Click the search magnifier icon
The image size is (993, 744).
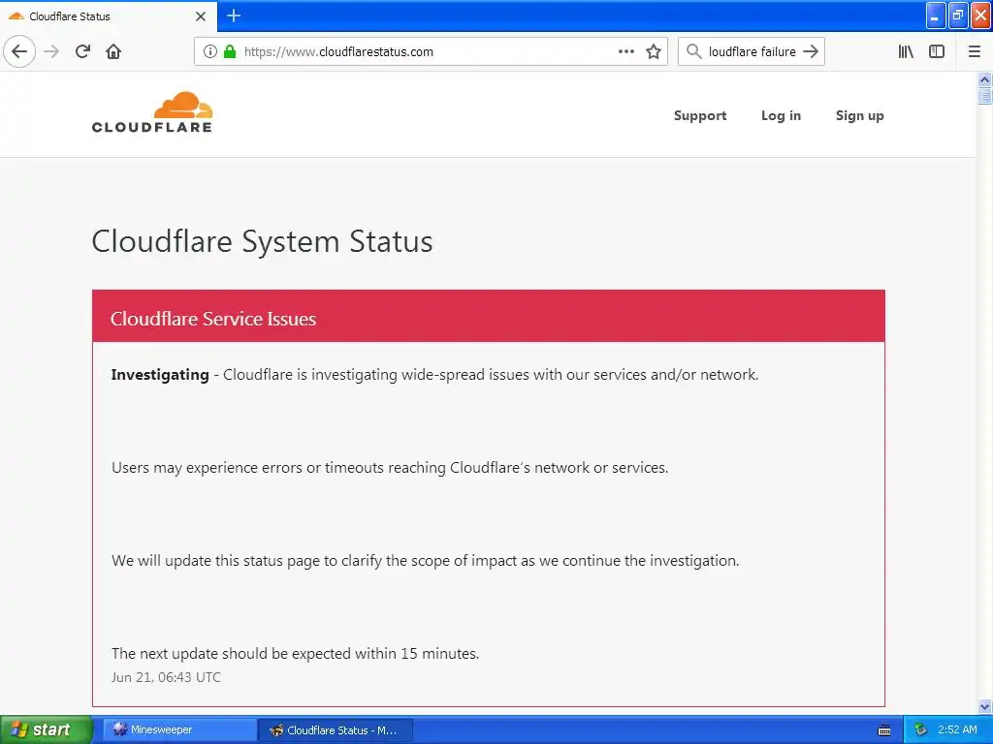(x=694, y=51)
